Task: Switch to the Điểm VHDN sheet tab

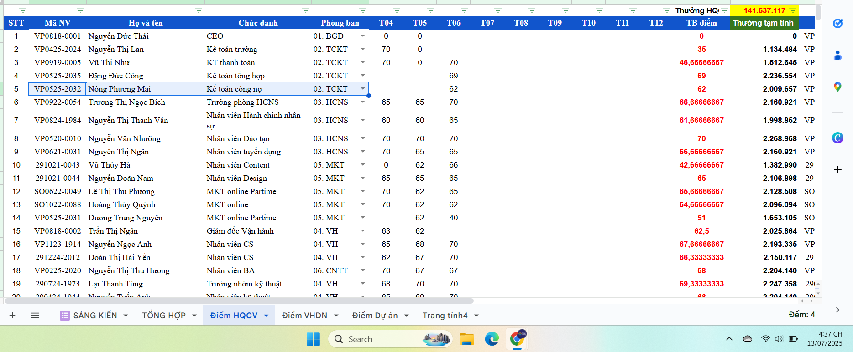Action: point(304,316)
